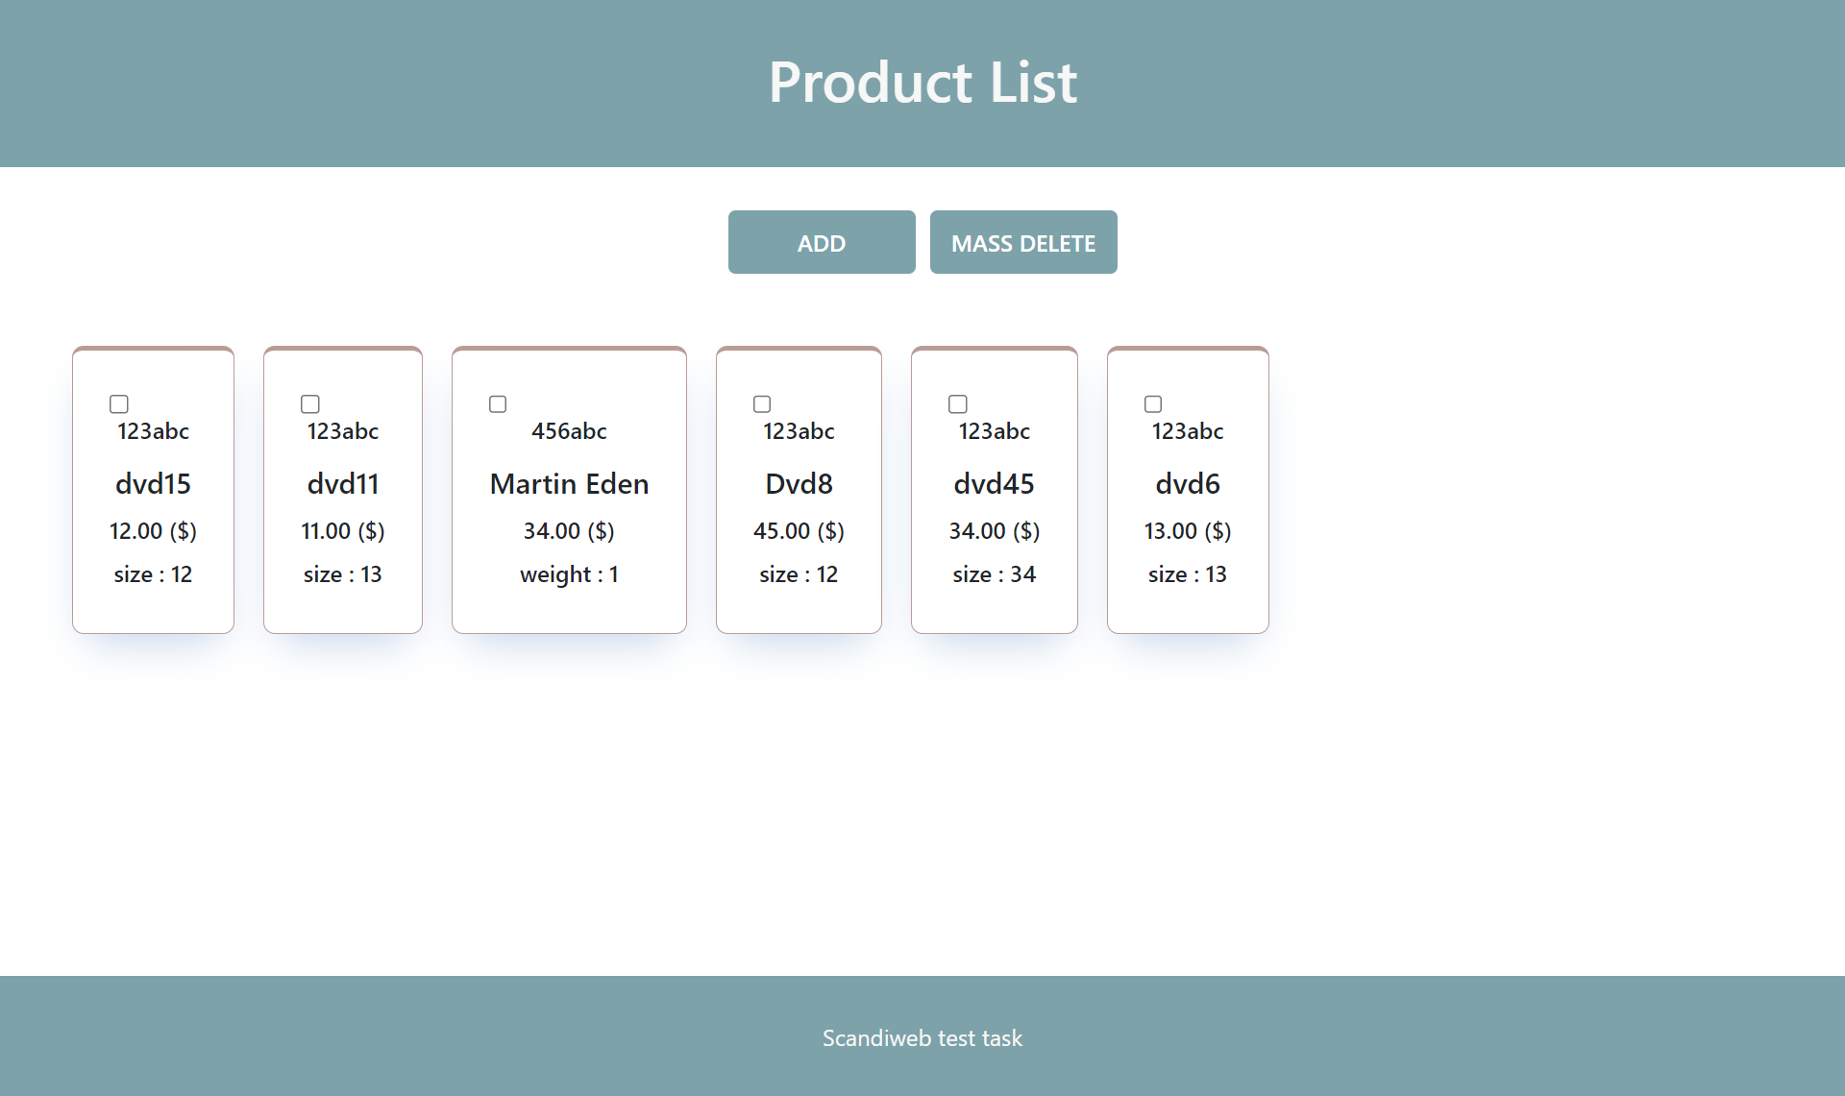This screenshot has height=1096, width=1845.
Task: Mark the dvd6 card for deletion
Action: [x=1151, y=403]
